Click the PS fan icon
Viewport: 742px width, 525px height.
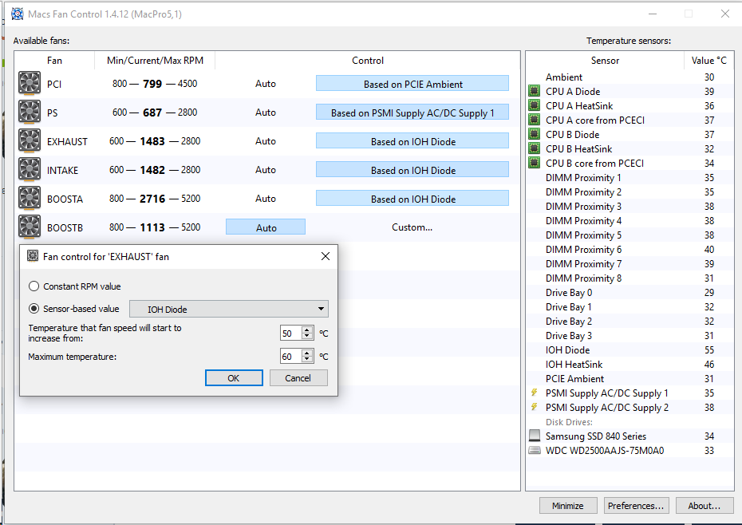[x=30, y=112]
